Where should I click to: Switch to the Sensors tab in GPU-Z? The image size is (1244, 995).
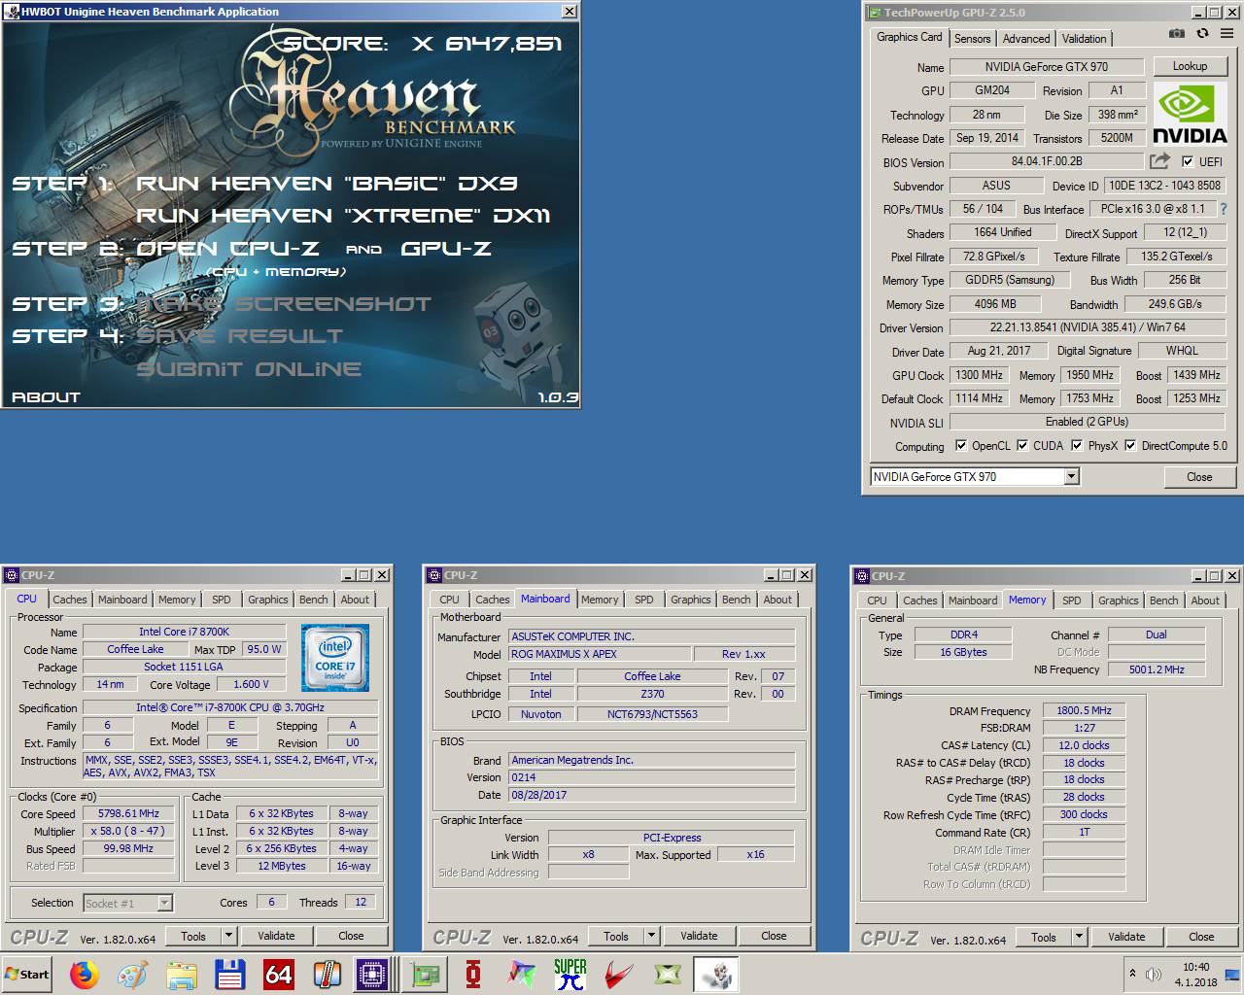pyautogui.click(x=972, y=39)
